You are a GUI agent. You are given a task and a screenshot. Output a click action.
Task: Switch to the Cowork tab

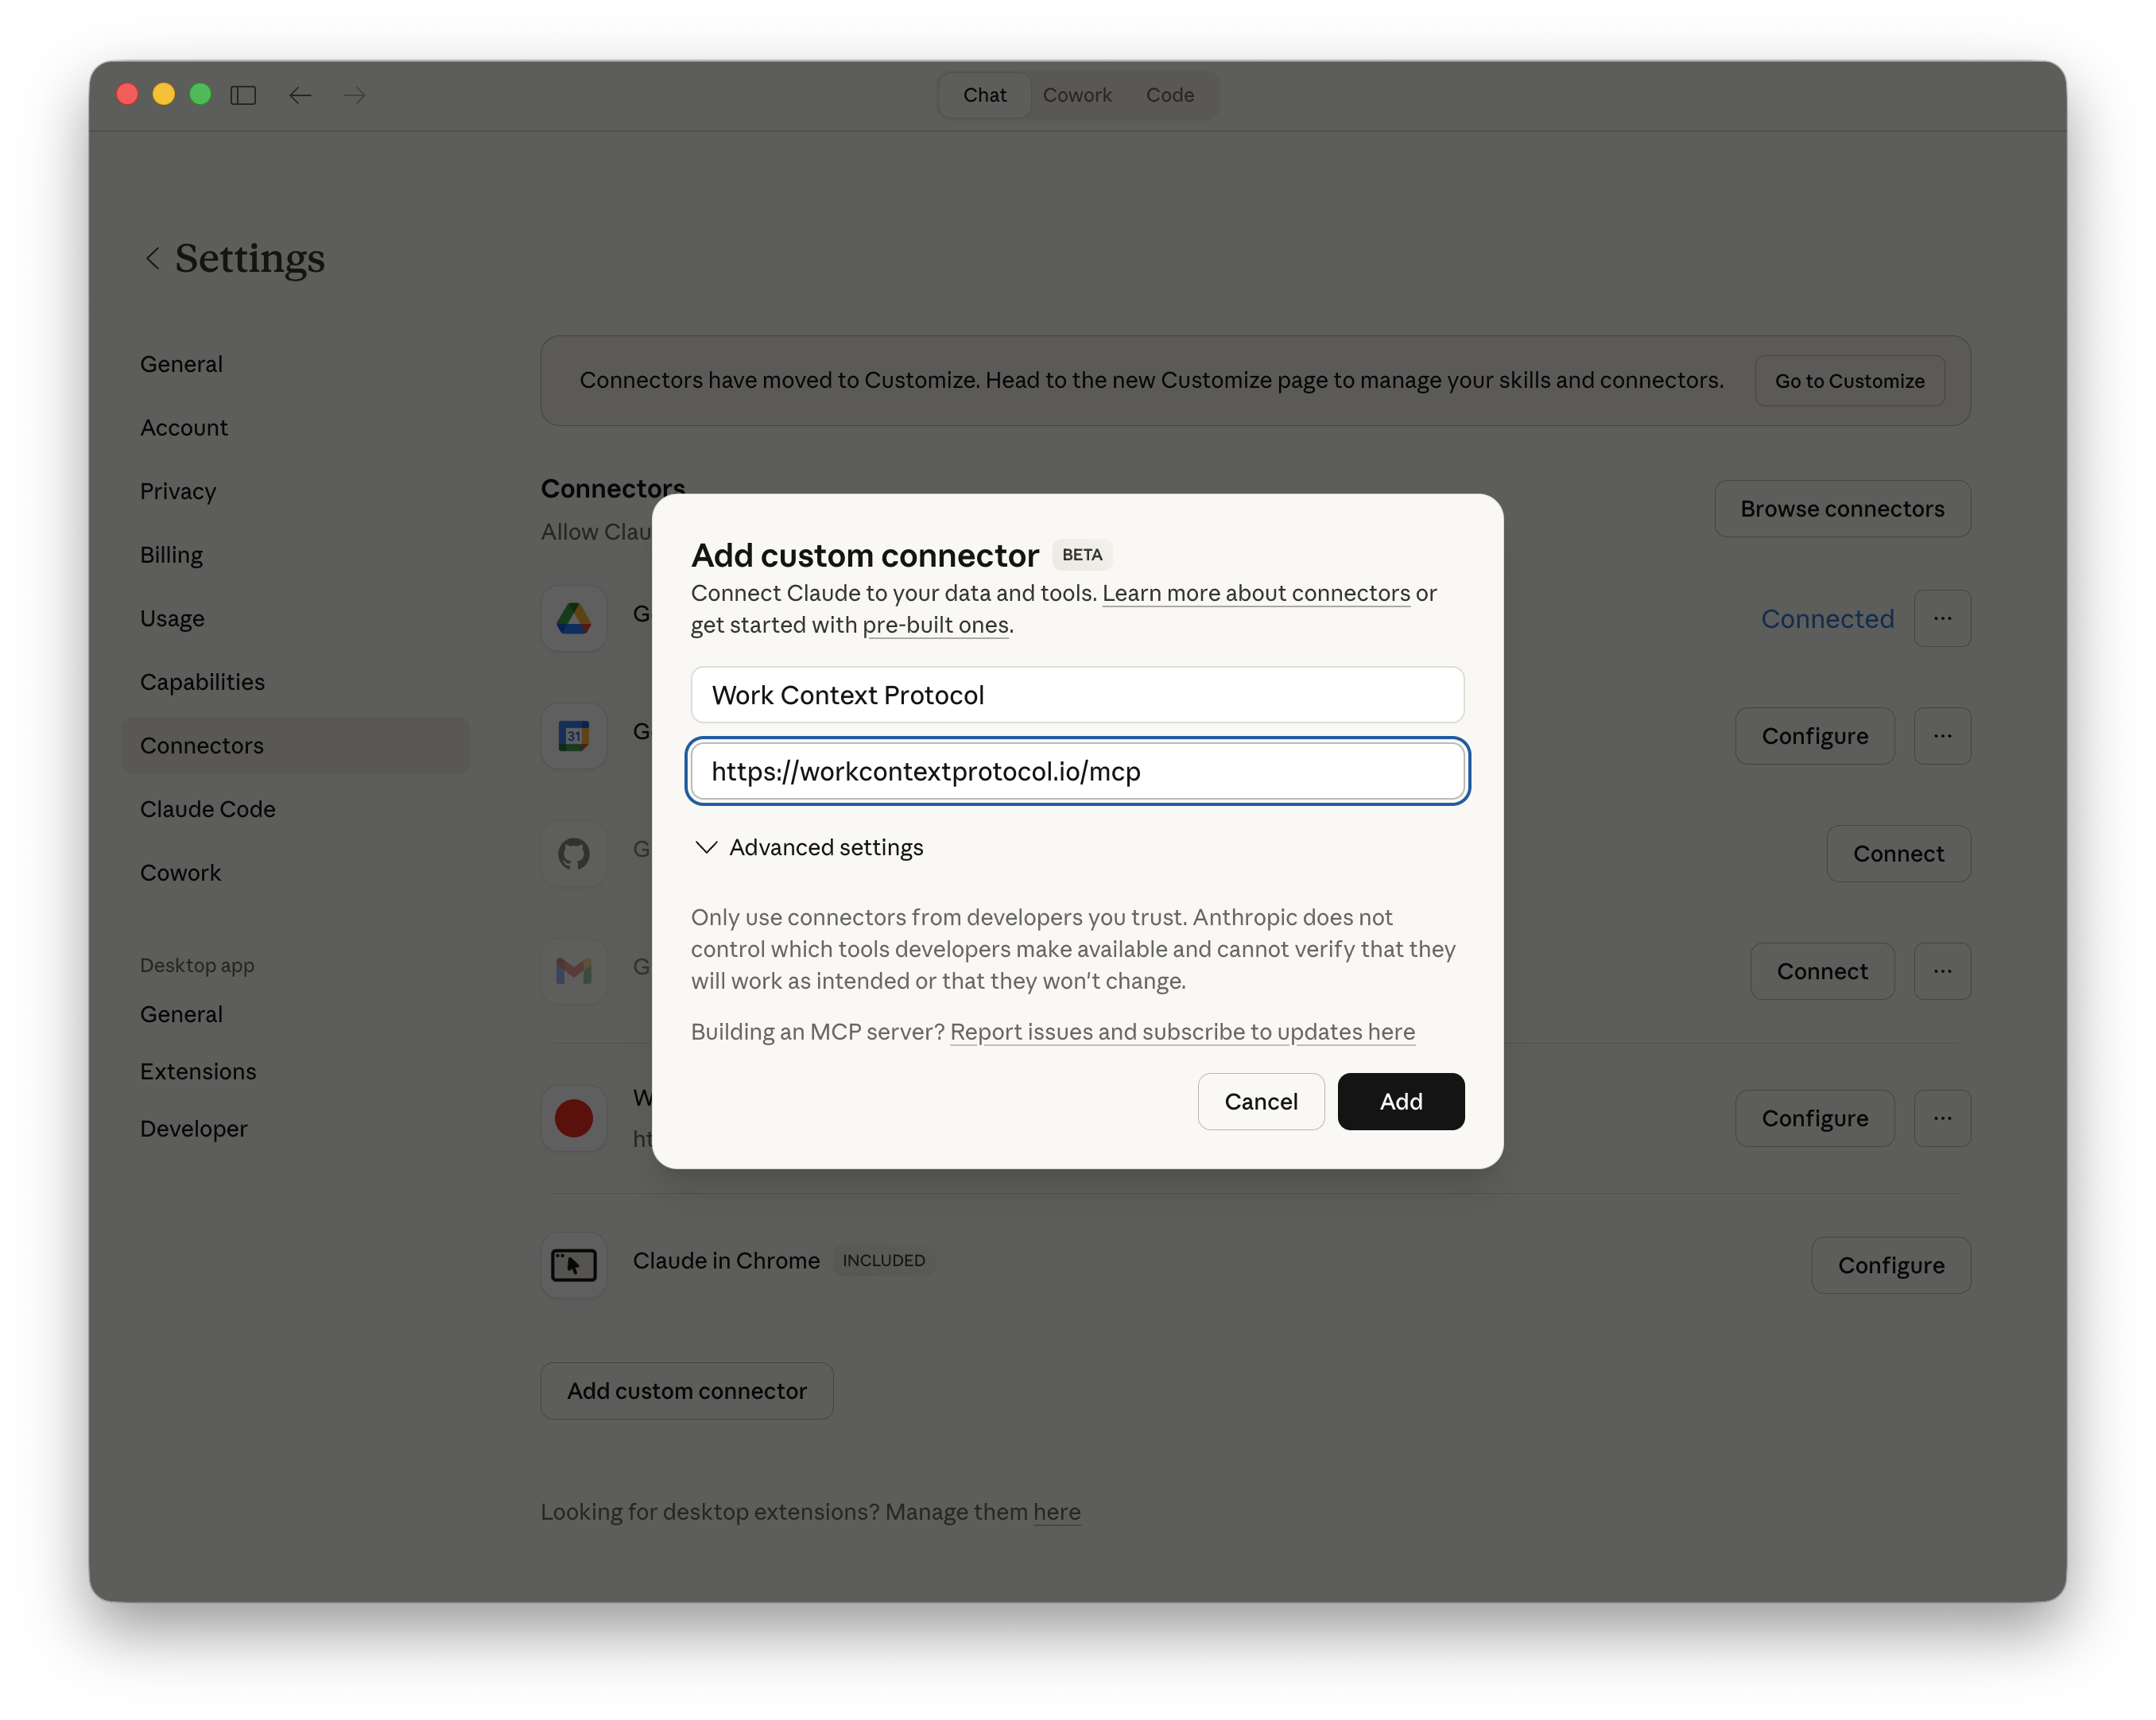coord(1077,95)
